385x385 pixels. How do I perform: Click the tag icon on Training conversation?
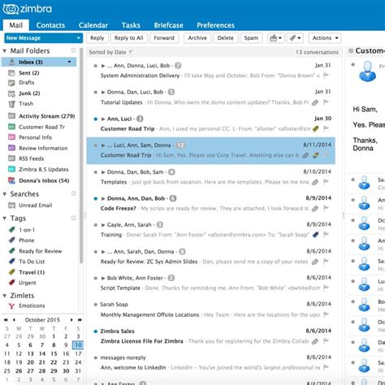tap(315, 235)
